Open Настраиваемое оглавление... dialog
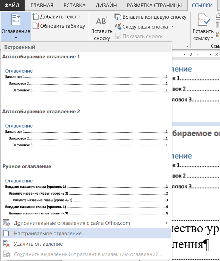 86,233
